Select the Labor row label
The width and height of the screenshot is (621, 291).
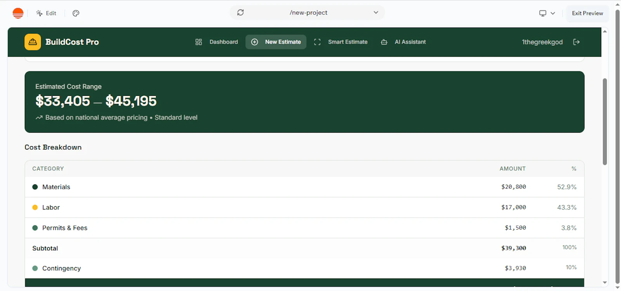click(x=51, y=208)
